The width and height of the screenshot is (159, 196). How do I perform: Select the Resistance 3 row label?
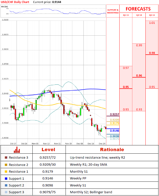point(18,157)
